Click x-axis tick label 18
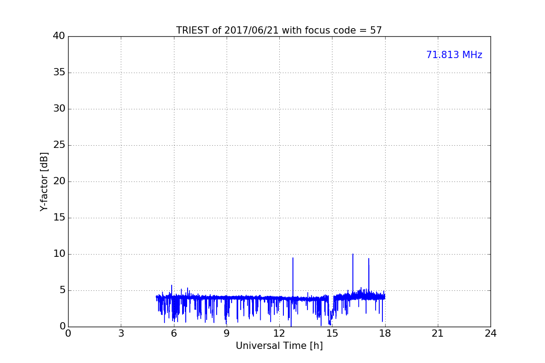This screenshot has height=363, width=545. 385,334
